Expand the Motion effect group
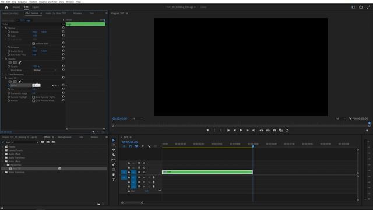Viewport: 373px width, 210px height. click(3, 28)
